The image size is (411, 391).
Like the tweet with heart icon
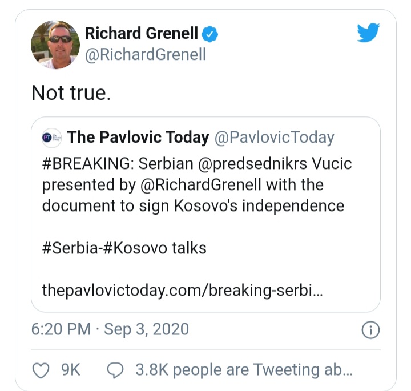(x=41, y=370)
